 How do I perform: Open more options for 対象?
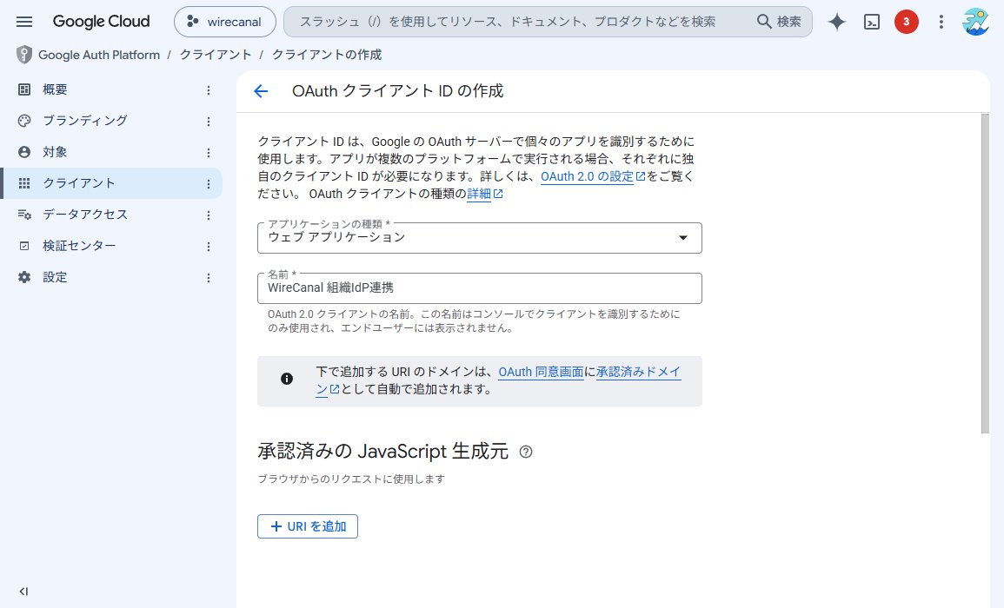click(208, 153)
